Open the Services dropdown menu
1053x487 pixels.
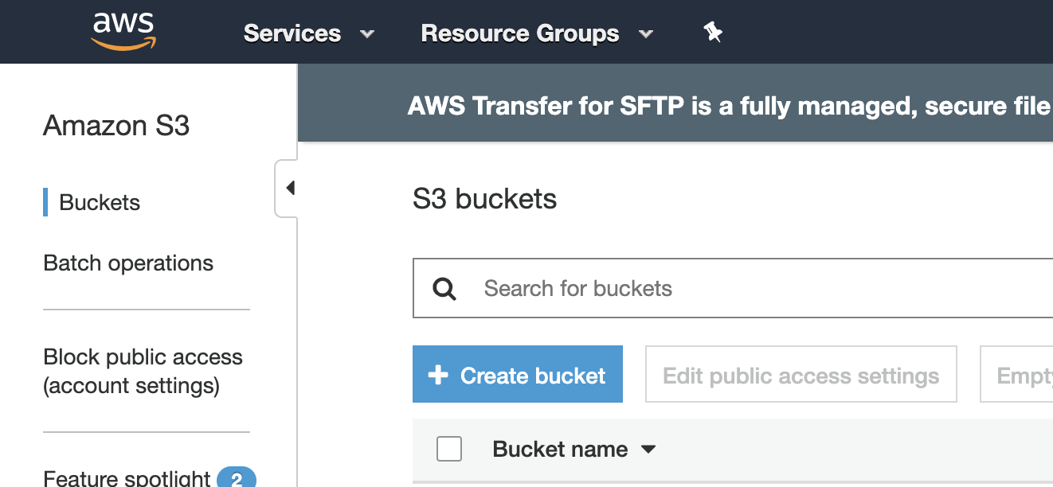click(309, 33)
